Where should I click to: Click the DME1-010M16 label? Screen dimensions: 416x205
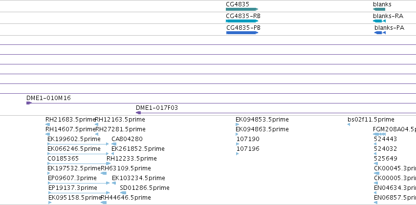pyautogui.click(x=48, y=98)
